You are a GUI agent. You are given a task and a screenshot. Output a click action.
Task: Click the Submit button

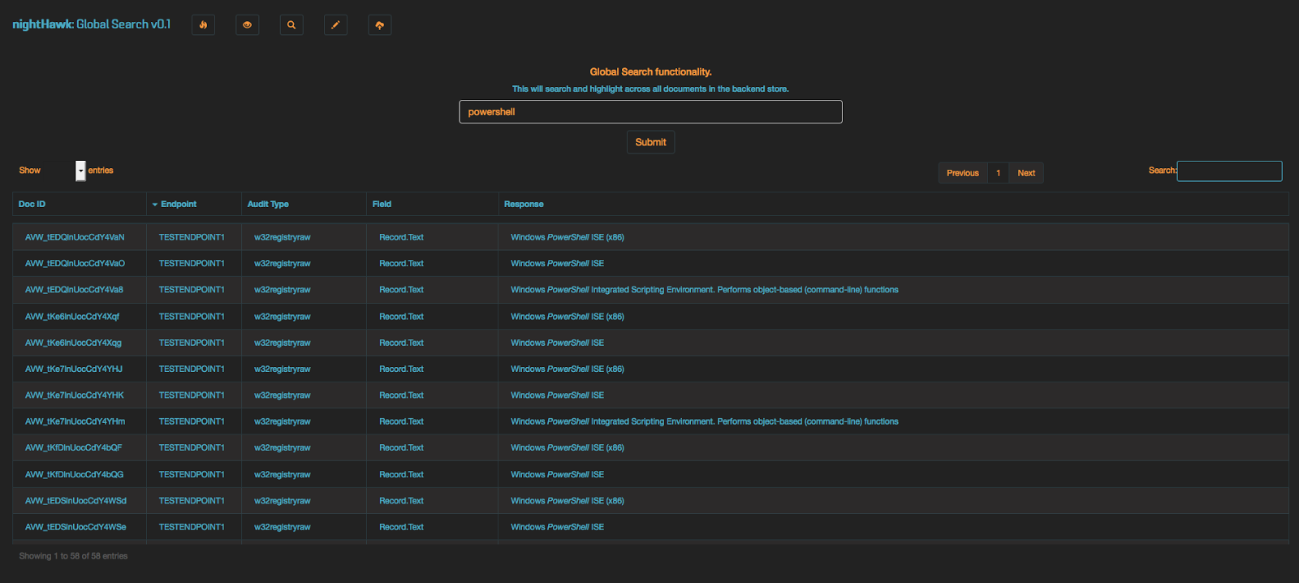tap(650, 142)
